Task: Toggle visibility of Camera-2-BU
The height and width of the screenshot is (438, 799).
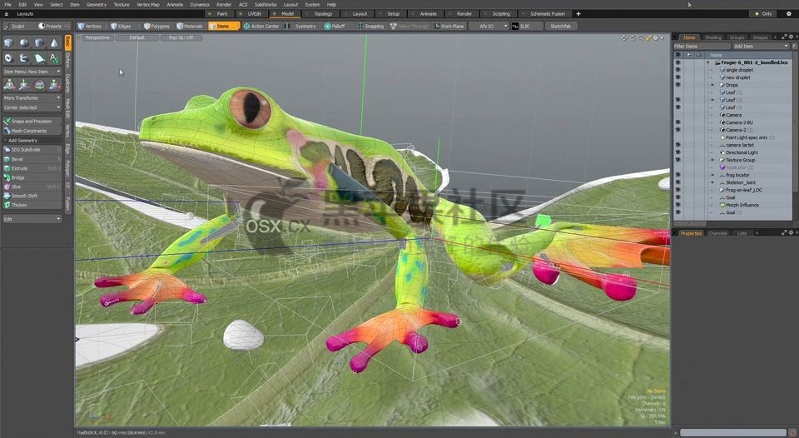Action: point(677,122)
